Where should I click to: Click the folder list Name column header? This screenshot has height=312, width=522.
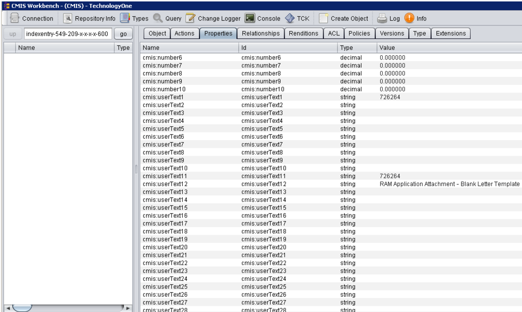click(65, 48)
